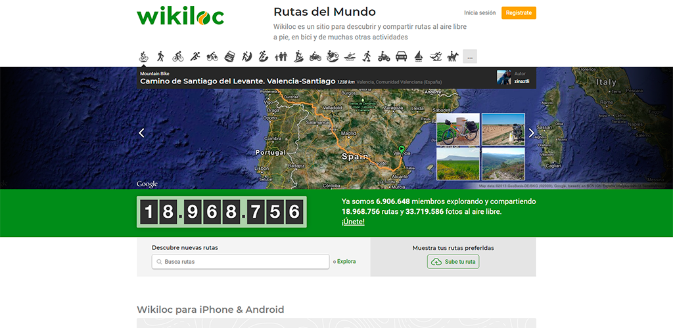Select the sailing boat activity icon
The image size is (673, 328).
[x=419, y=56]
